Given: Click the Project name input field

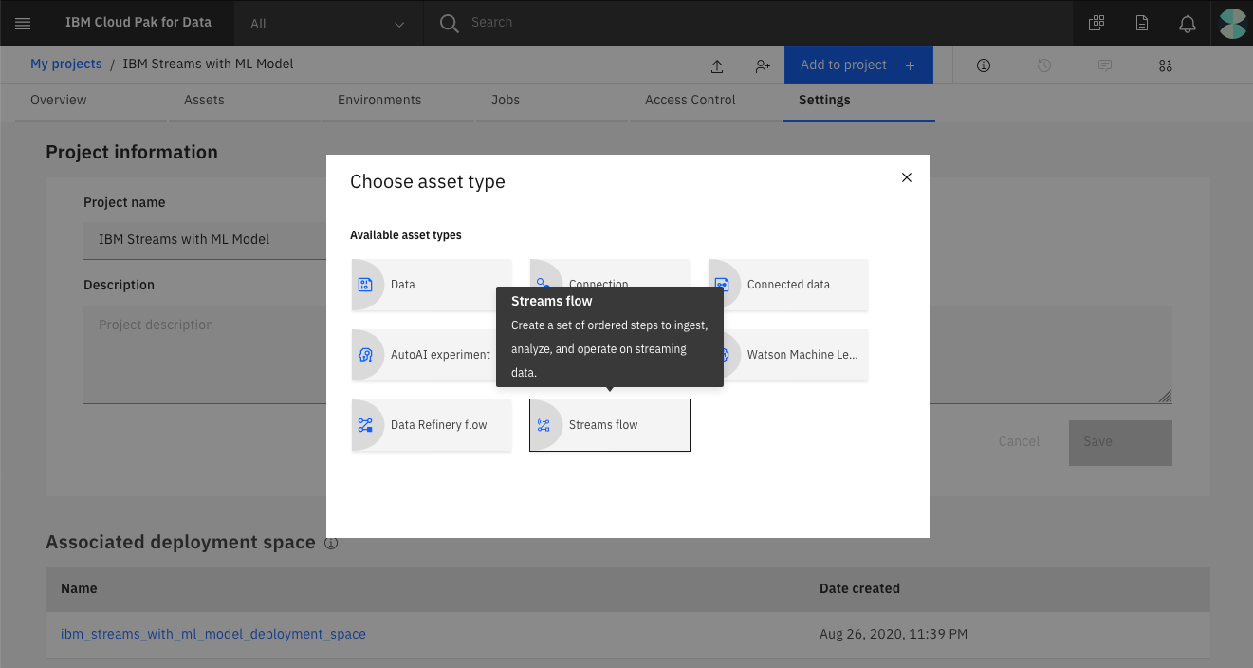Looking at the screenshot, I should tap(205, 239).
